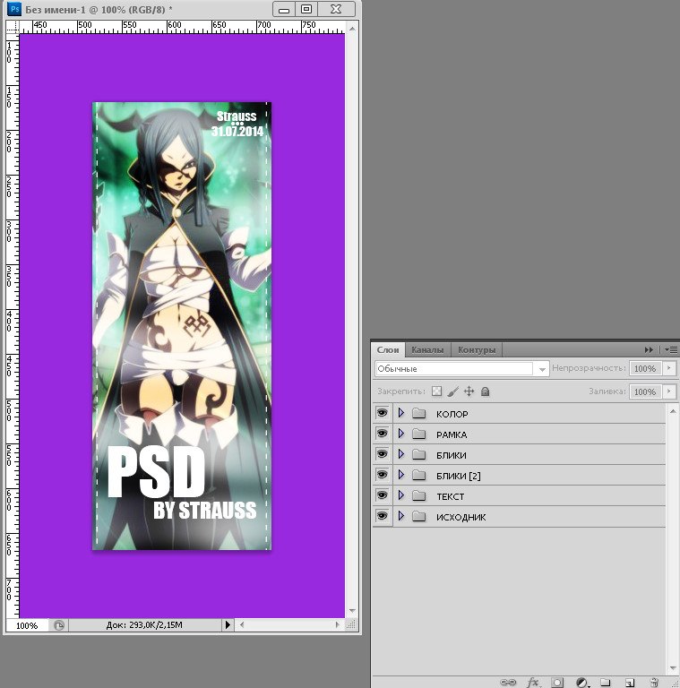Switch to the Каналы tab
Image resolution: width=680 pixels, height=688 pixels.
tap(427, 350)
